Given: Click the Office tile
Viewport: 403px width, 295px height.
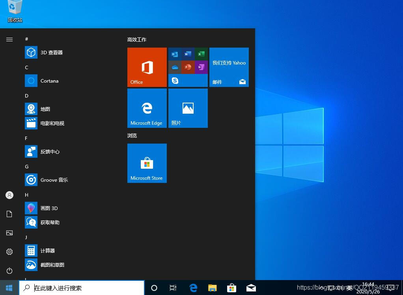Looking at the screenshot, I should click(x=147, y=67).
